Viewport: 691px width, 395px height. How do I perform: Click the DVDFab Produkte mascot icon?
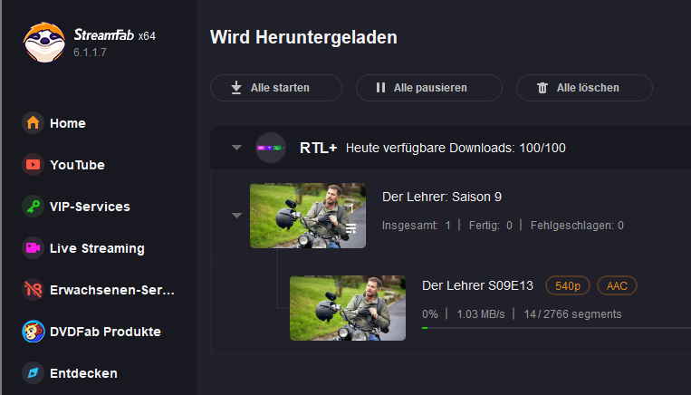point(33,332)
